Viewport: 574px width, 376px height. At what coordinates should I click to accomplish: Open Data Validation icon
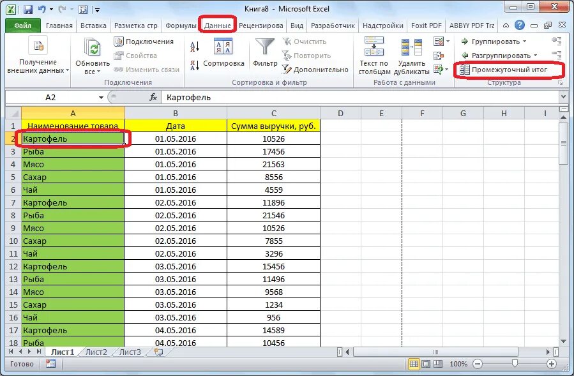438,41
